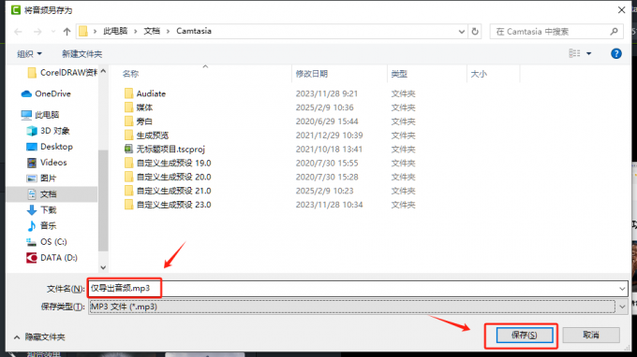This screenshot has height=357, width=637.
Task: Cancel the dialog with 取消
Action: (x=591, y=335)
